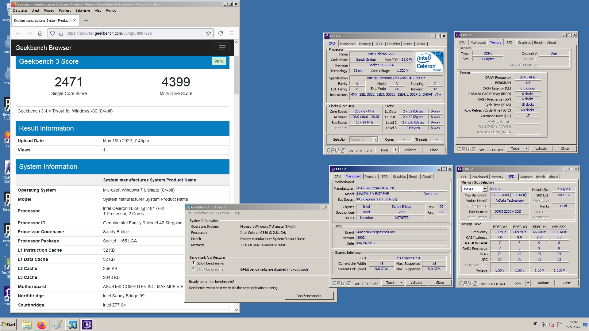Open Bench tab in SPD window
This screenshot has width=589, height=331.
540,177
